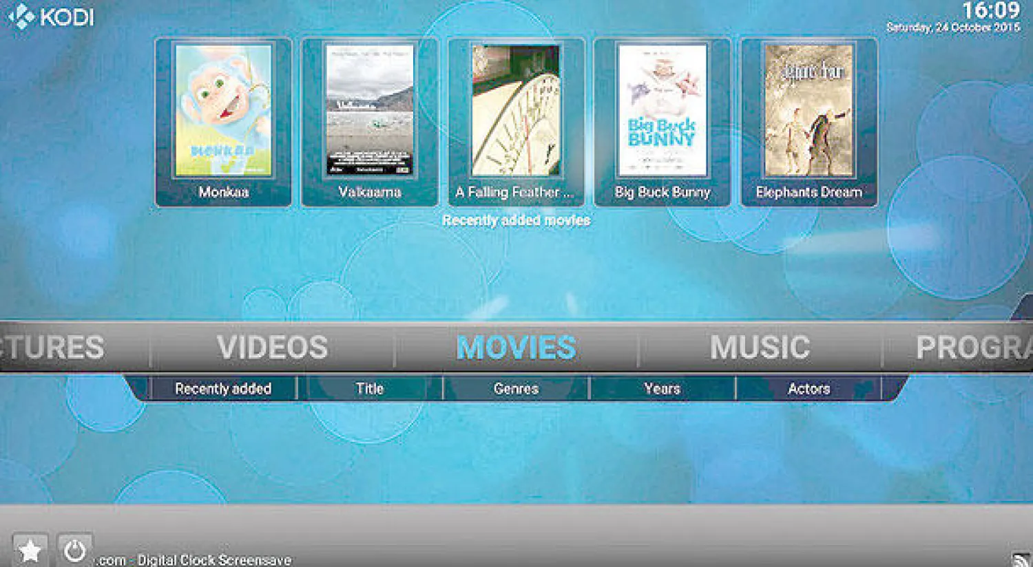The height and width of the screenshot is (567, 1033).
Task: Click the 16:09 clock display
Action: (990, 11)
